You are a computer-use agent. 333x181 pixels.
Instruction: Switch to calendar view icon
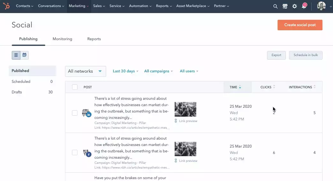(25, 55)
